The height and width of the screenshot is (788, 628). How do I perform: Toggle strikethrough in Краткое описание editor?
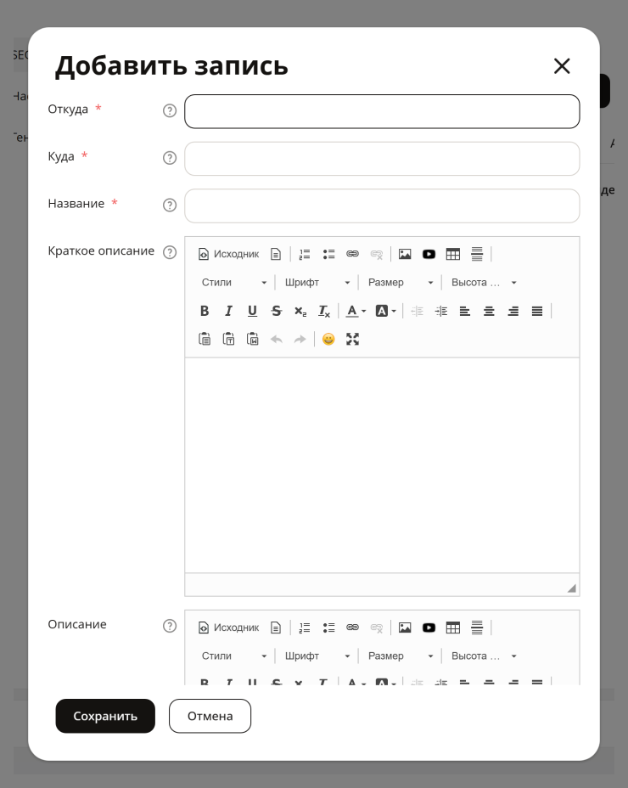tap(277, 311)
